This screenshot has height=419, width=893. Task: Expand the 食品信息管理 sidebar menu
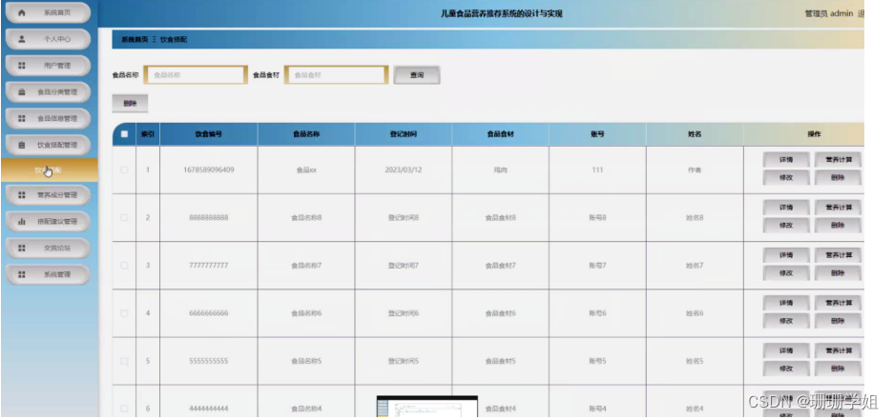coord(49,118)
